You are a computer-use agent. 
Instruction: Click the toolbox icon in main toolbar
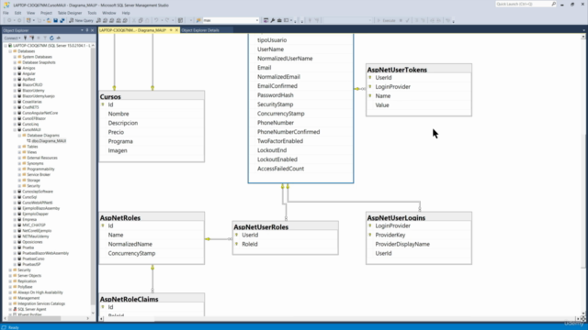(x=279, y=20)
